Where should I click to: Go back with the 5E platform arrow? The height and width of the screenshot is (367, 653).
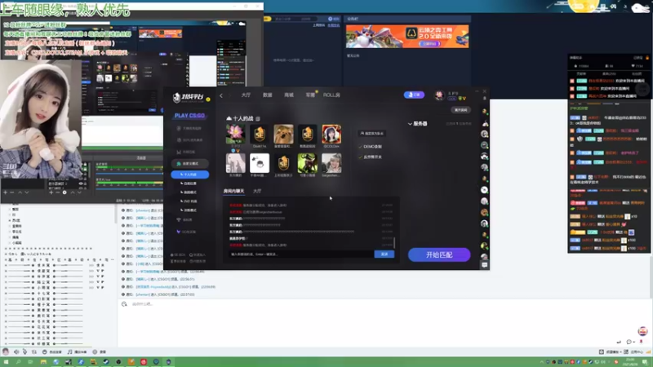click(221, 95)
